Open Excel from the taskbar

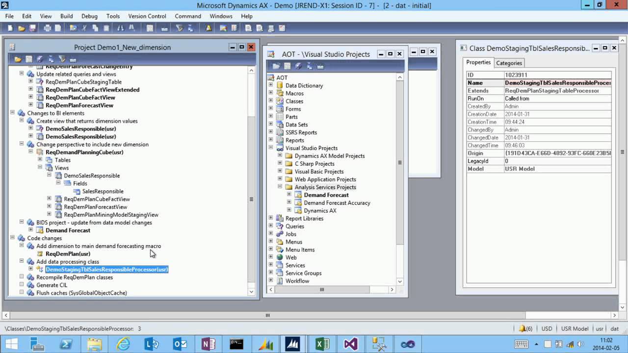322,344
